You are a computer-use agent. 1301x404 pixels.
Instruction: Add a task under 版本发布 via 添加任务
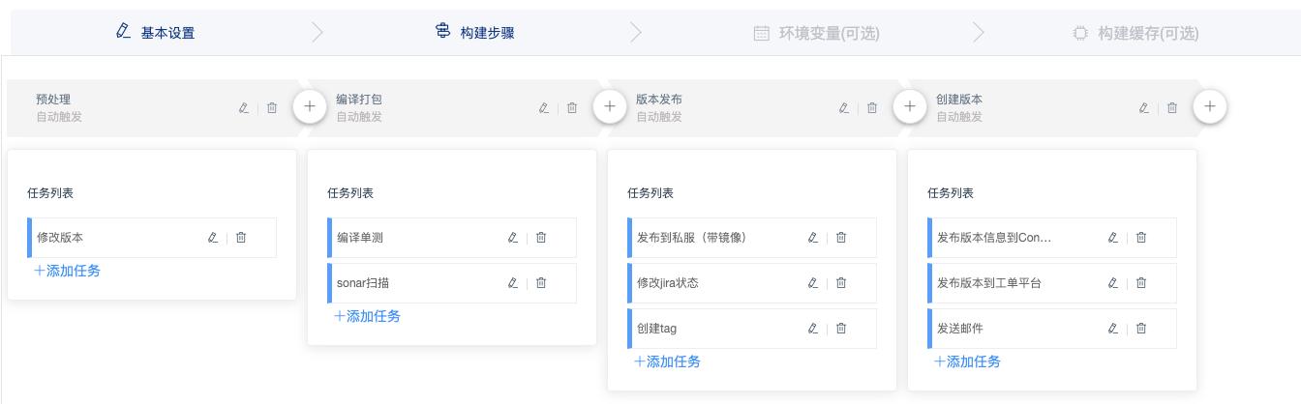coord(667,361)
